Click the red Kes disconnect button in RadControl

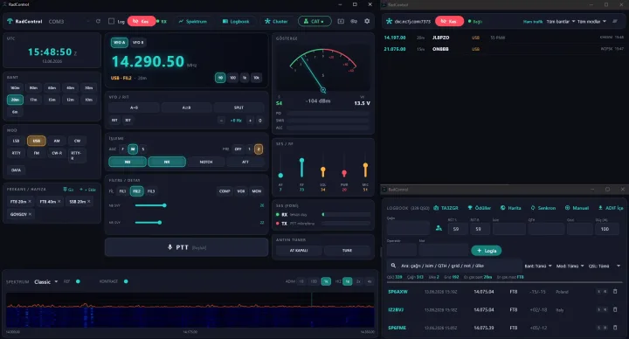point(142,21)
